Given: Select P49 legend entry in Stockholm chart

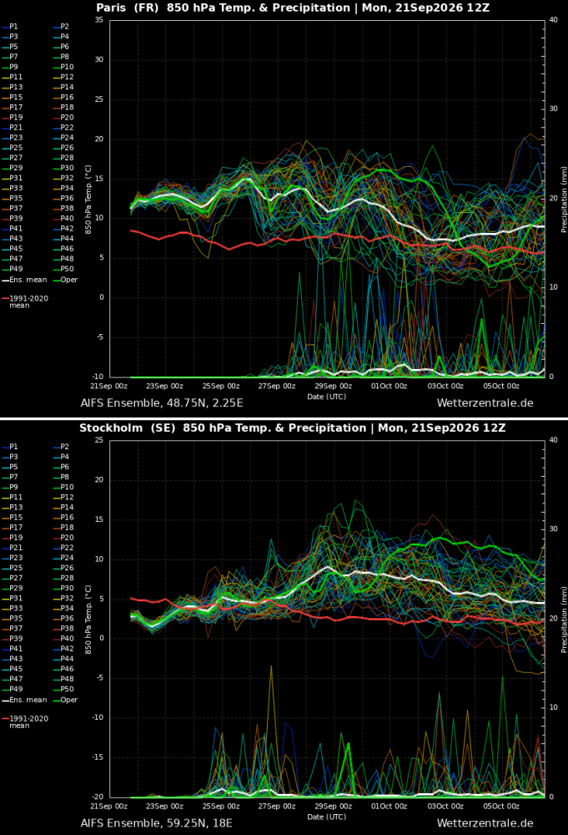Looking at the screenshot, I should (13, 690).
